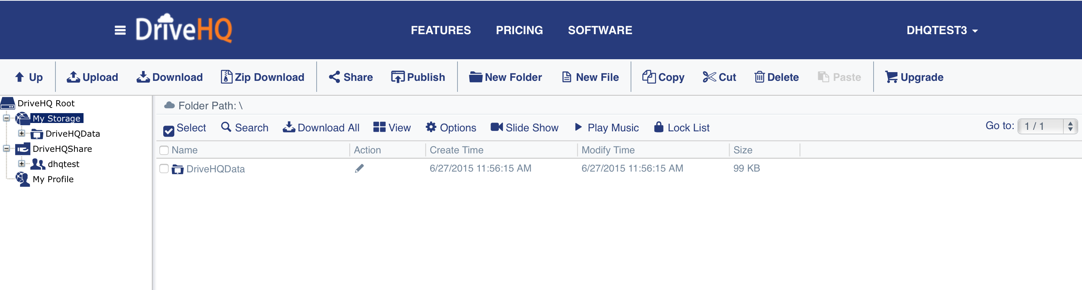The image size is (1082, 290).
Task: Click the Zip Download icon
Action: pyautogui.click(x=226, y=77)
